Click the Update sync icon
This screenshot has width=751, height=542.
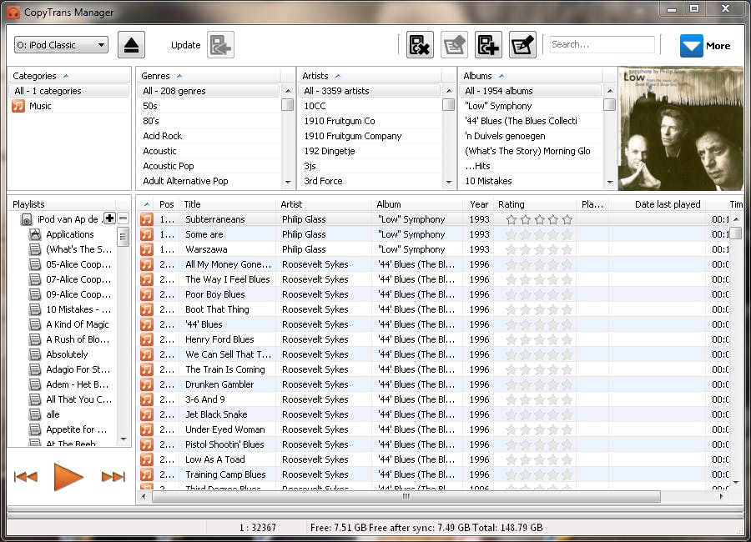pos(221,45)
